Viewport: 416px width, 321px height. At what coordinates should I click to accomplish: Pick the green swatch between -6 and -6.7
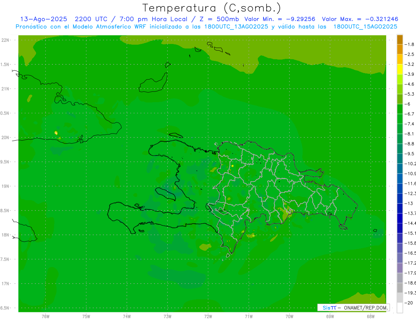400,109
